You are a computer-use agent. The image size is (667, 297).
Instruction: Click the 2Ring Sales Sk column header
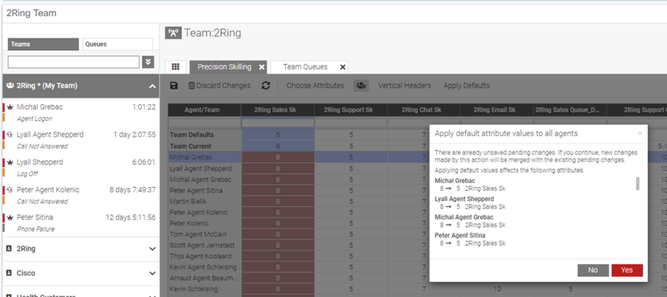[277, 110]
